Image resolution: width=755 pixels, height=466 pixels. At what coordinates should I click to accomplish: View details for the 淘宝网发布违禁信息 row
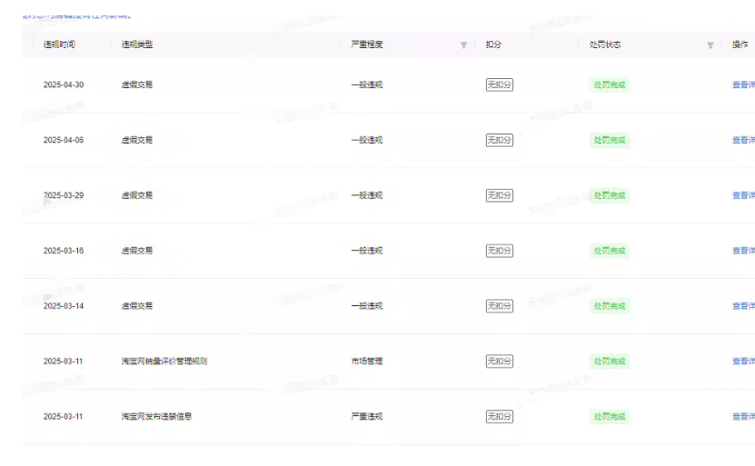[742, 417]
